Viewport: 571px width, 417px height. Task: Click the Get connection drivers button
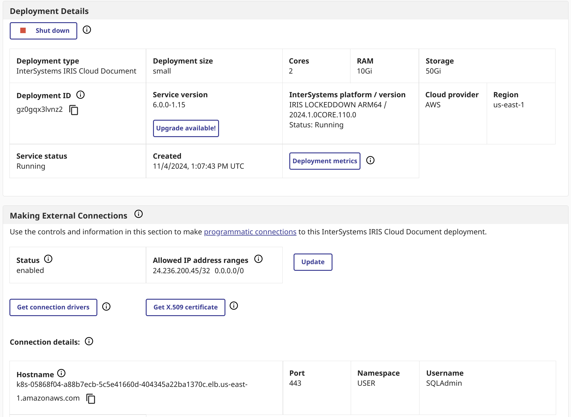click(53, 307)
